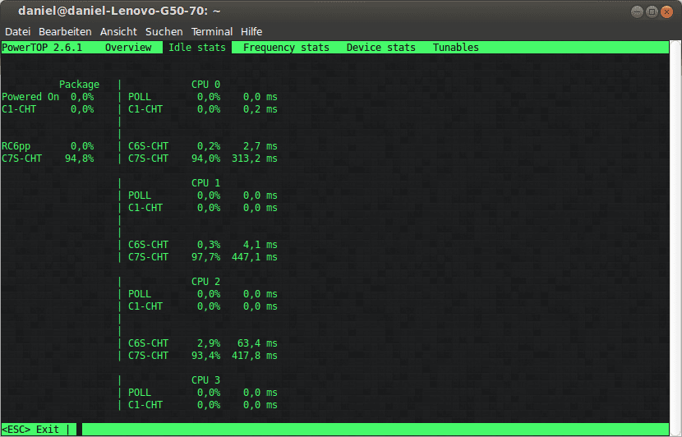
Task: Click the 4,1 ms value under CPU 1
Action: pos(260,245)
